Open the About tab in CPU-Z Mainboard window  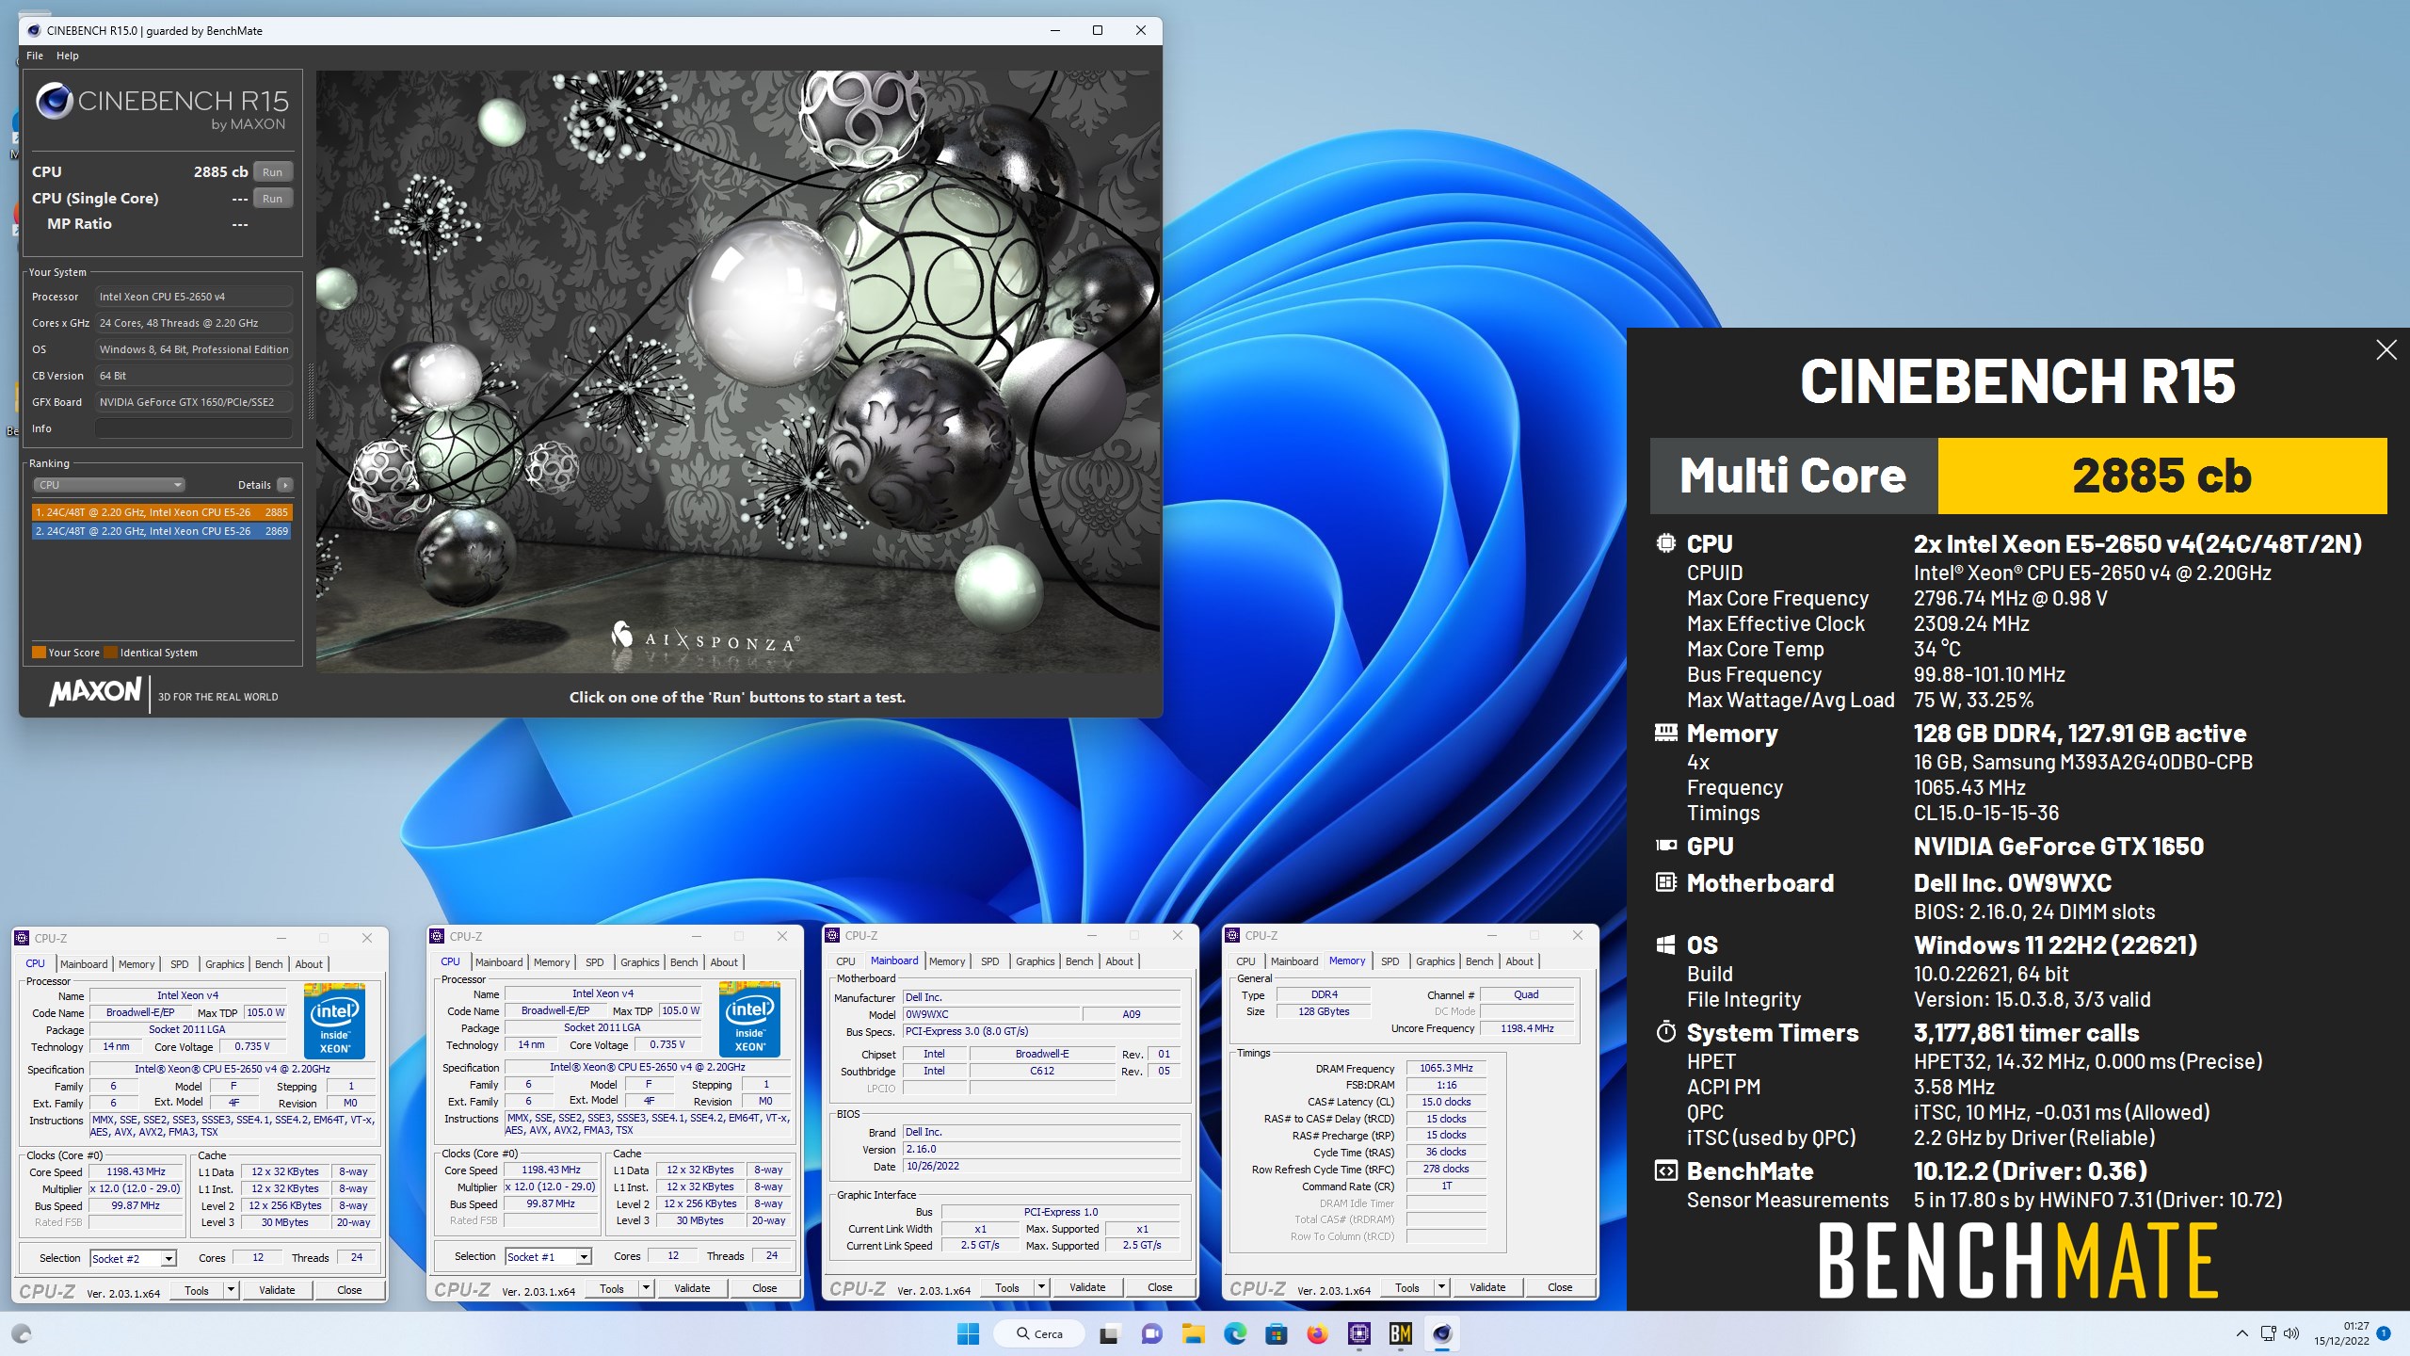point(1119,961)
